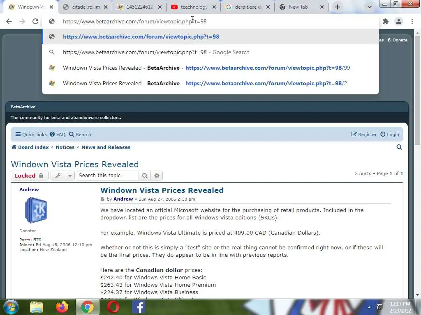Open the Chrome extensions puzzle icon
The width and height of the screenshot is (421, 315).
(386, 21)
